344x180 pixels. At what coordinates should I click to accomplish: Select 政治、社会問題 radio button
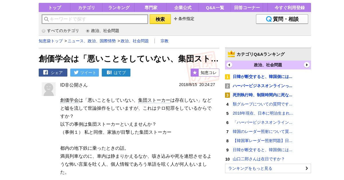point(88,31)
